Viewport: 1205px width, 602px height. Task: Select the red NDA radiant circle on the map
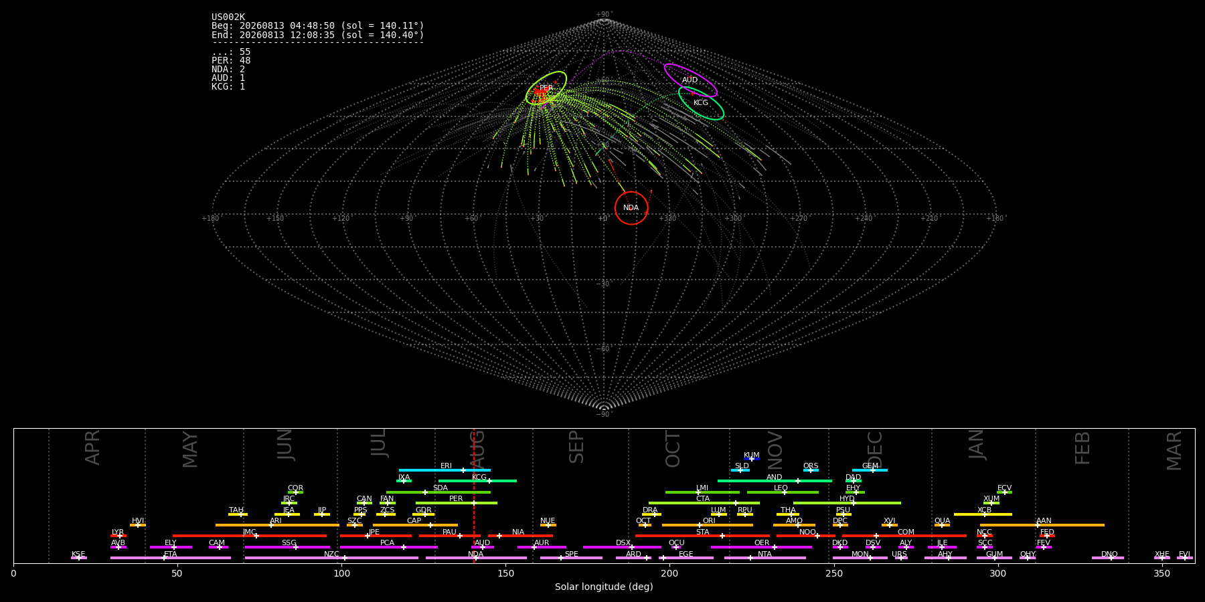631,208
